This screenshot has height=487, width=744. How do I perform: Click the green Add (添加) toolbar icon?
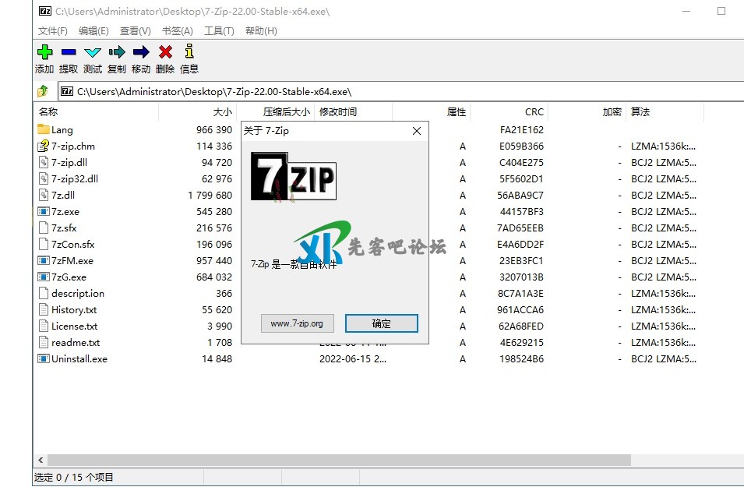(x=44, y=52)
